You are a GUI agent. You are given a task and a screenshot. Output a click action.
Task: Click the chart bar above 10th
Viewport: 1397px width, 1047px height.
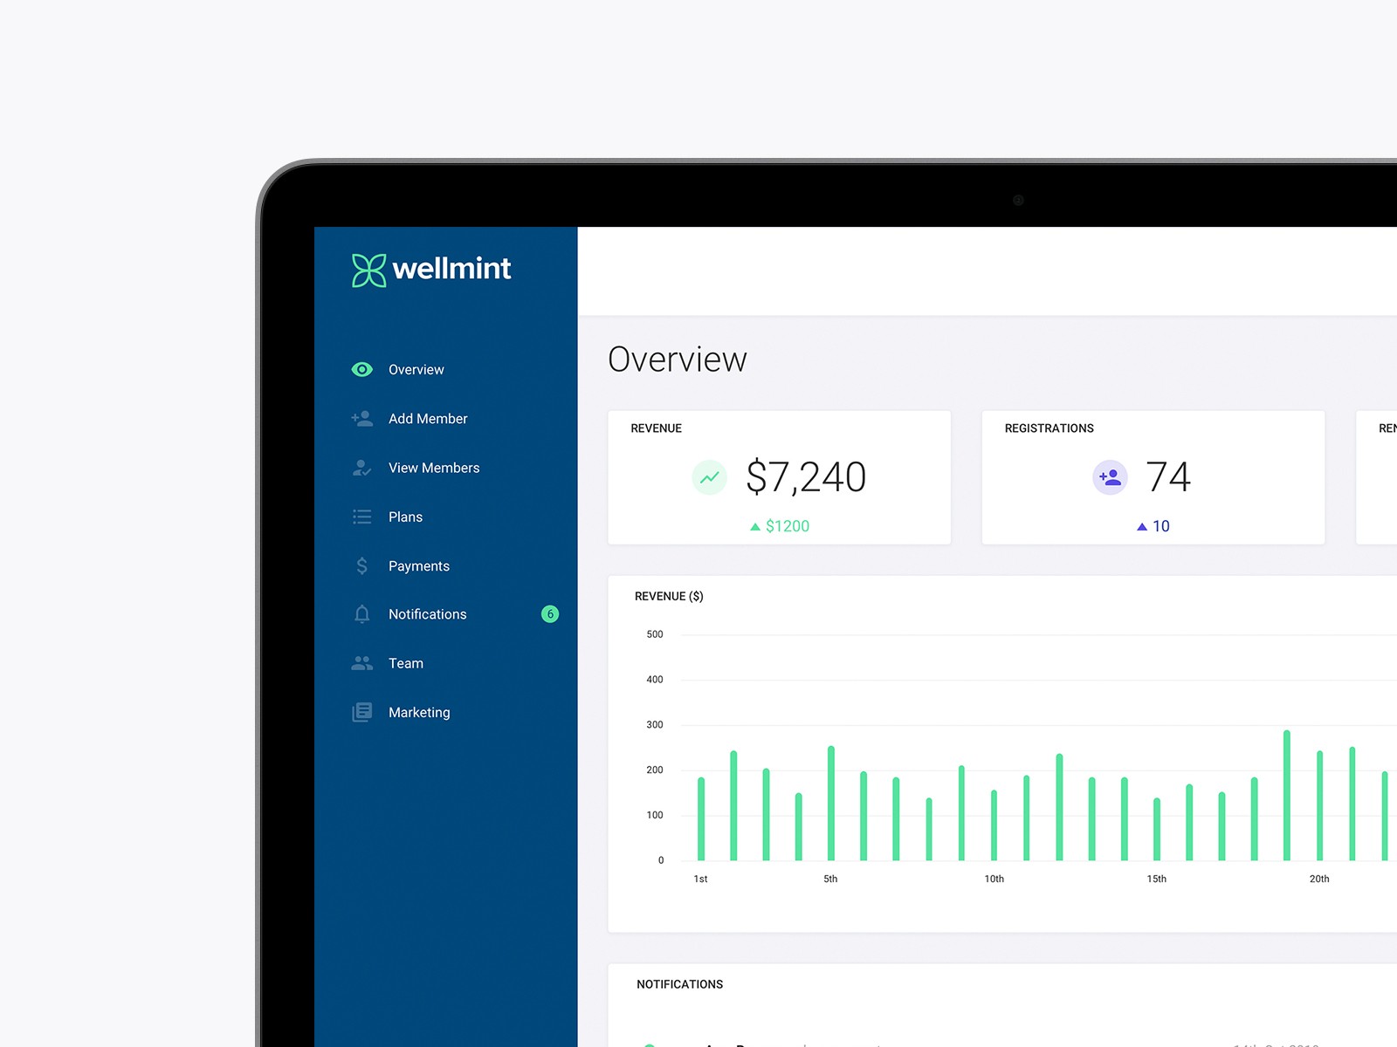(x=994, y=825)
